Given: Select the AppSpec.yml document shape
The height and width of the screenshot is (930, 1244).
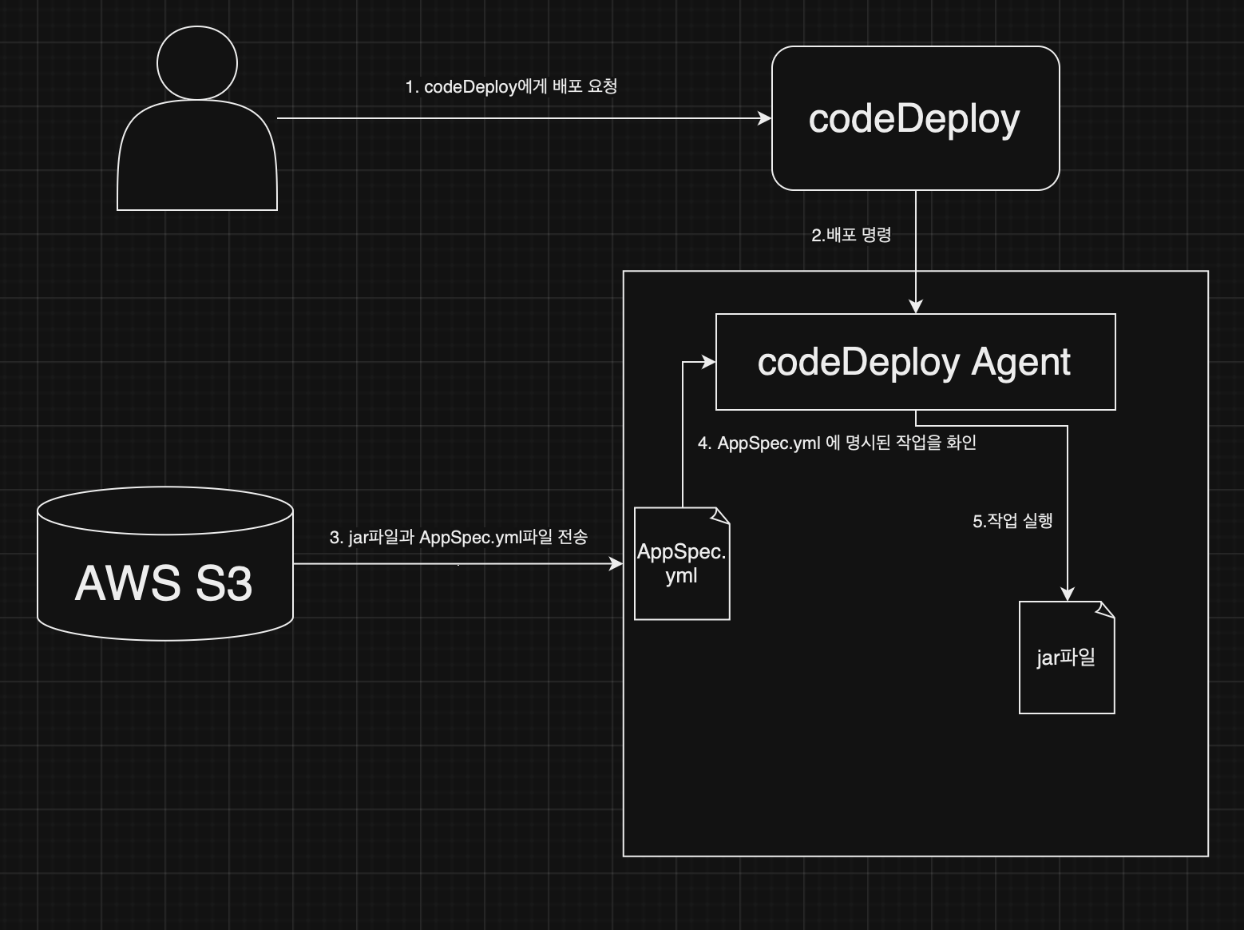Looking at the screenshot, I should click(x=682, y=563).
